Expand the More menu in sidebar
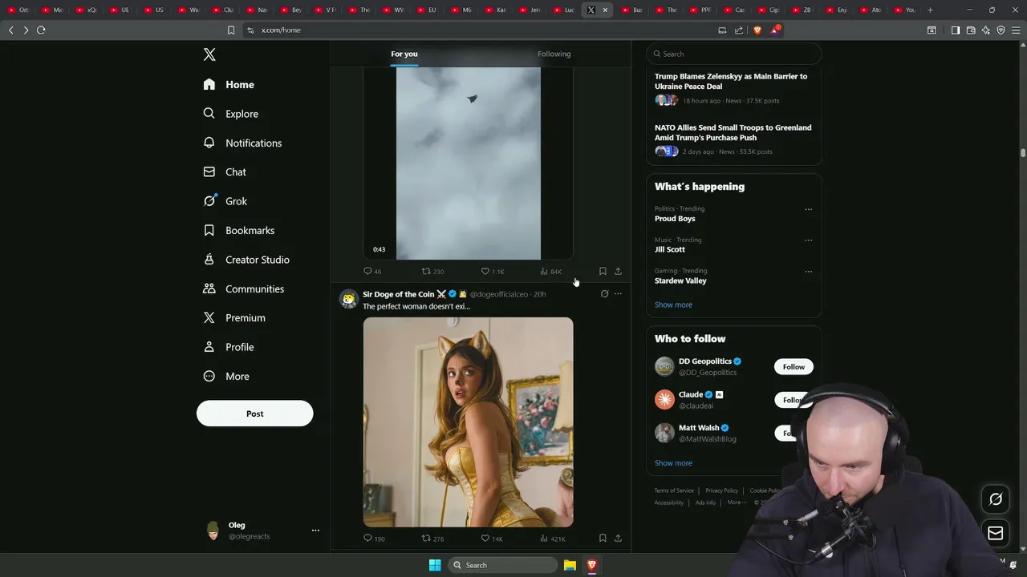1027x577 pixels. pos(226,376)
